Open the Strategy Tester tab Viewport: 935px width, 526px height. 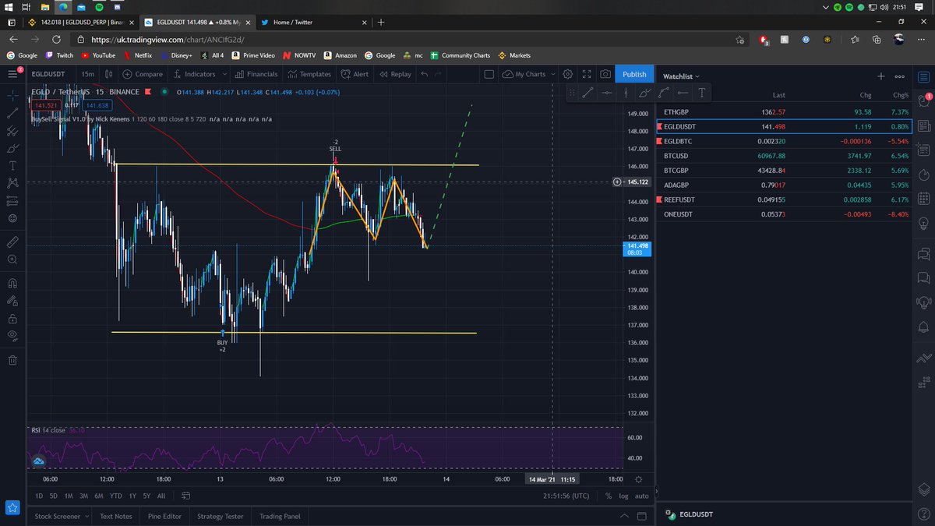point(221,516)
